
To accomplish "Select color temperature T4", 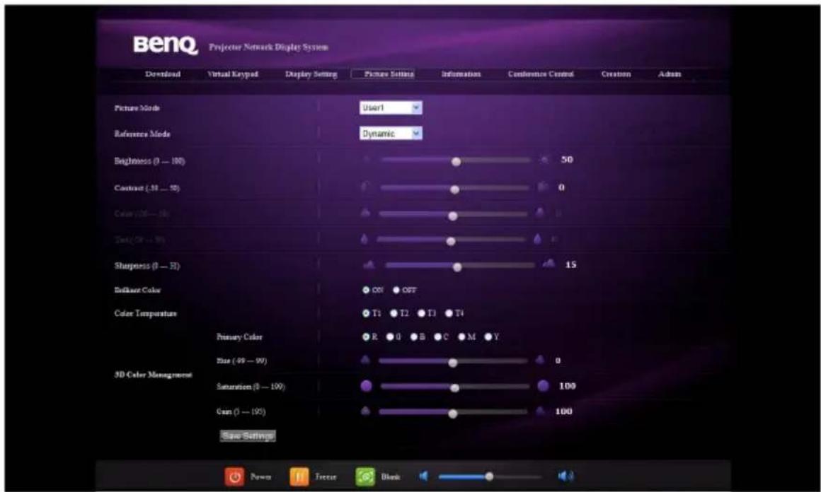I will [x=449, y=313].
